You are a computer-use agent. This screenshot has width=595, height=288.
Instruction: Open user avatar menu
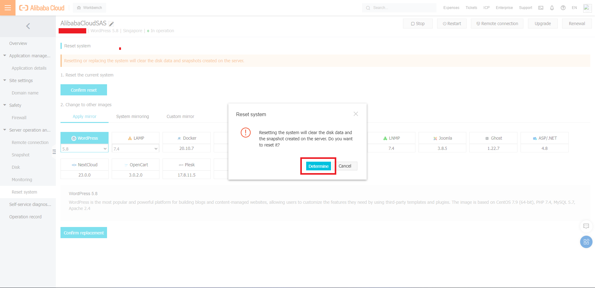[587, 8]
